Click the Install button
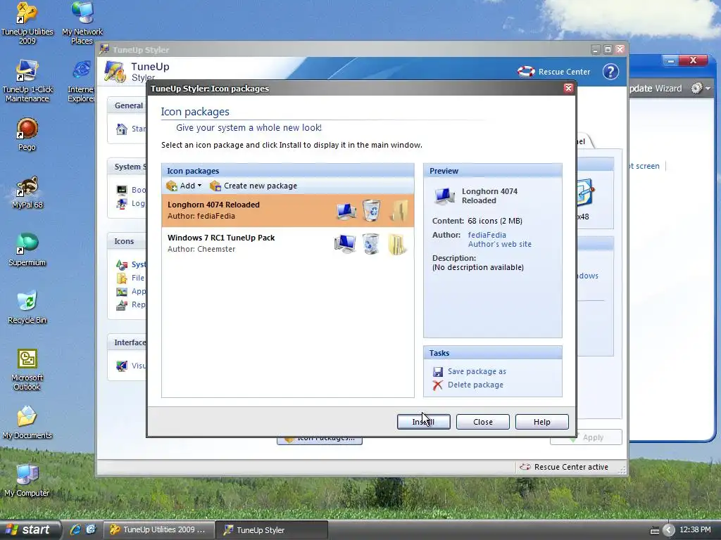 pos(423,422)
